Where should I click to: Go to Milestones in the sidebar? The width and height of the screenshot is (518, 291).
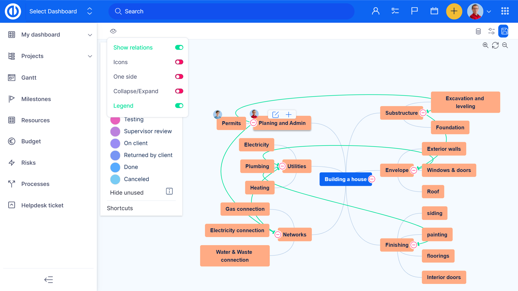[x=36, y=99]
